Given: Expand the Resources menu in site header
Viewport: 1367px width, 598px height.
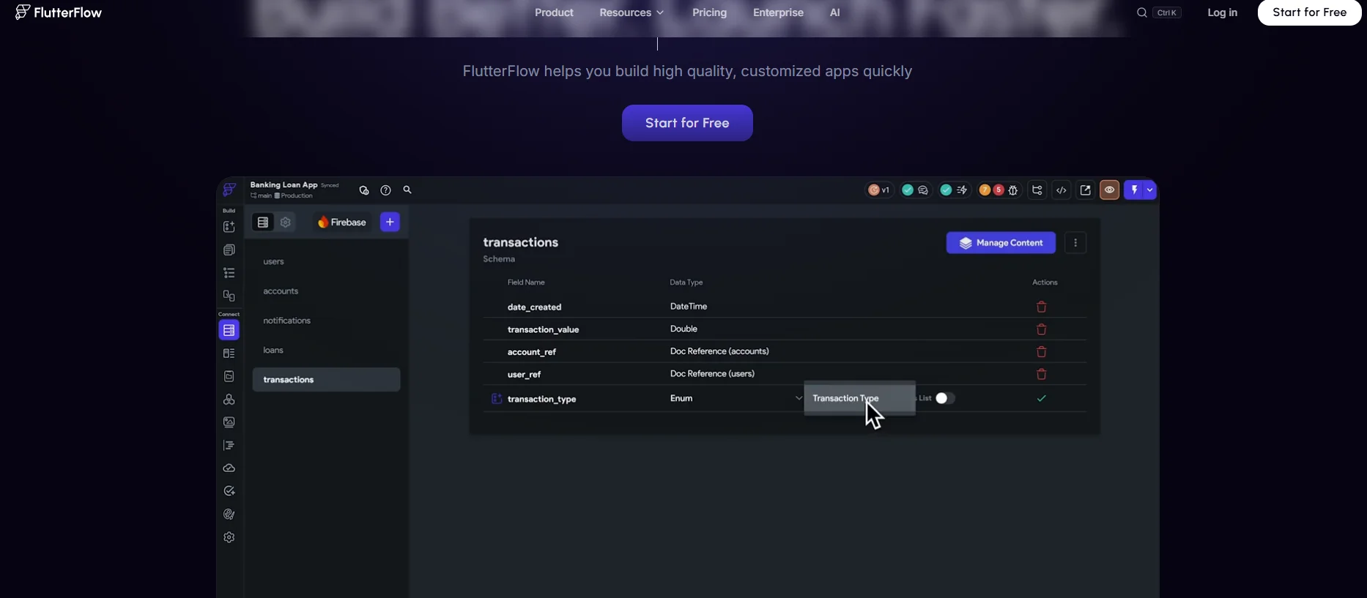Looking at the screenshot, I should pyautogui.click(x=631, y=12).
